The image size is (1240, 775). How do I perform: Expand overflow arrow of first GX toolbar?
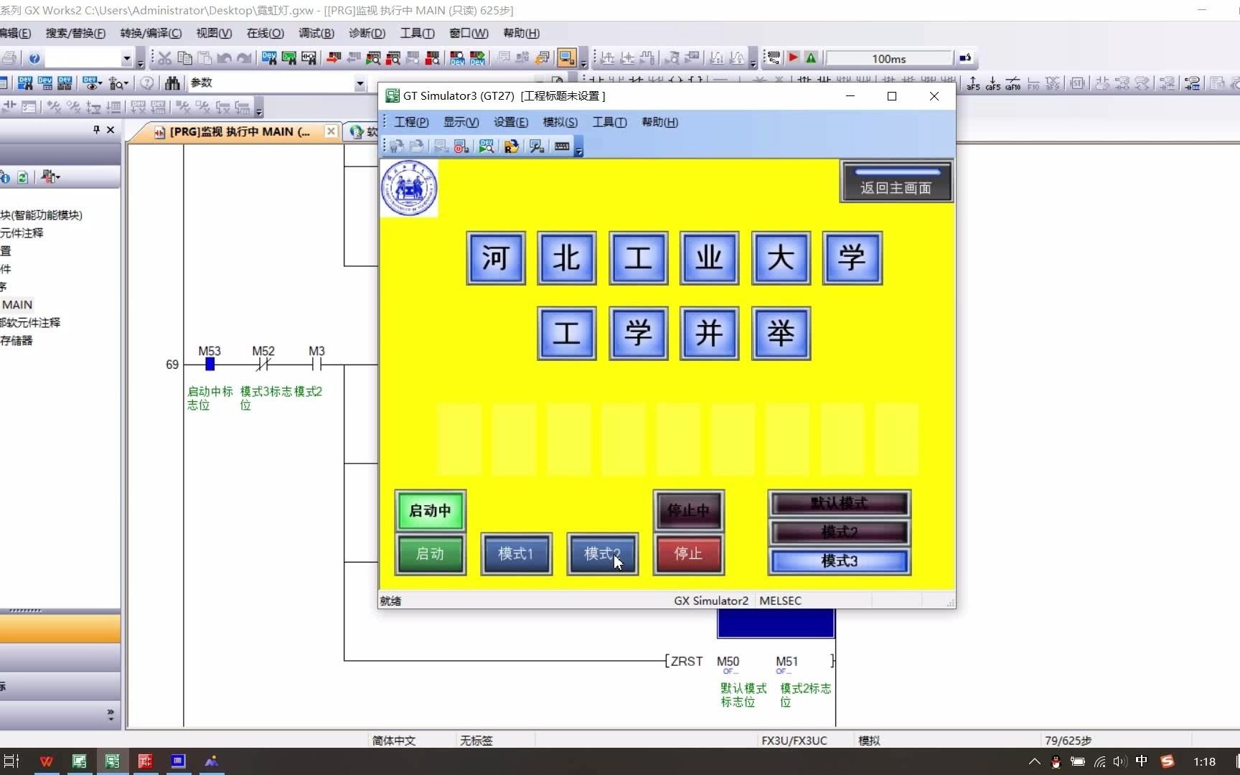[x=141, y=60]
